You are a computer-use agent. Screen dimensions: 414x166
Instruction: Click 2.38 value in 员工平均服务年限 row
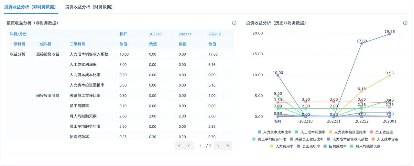212,126
